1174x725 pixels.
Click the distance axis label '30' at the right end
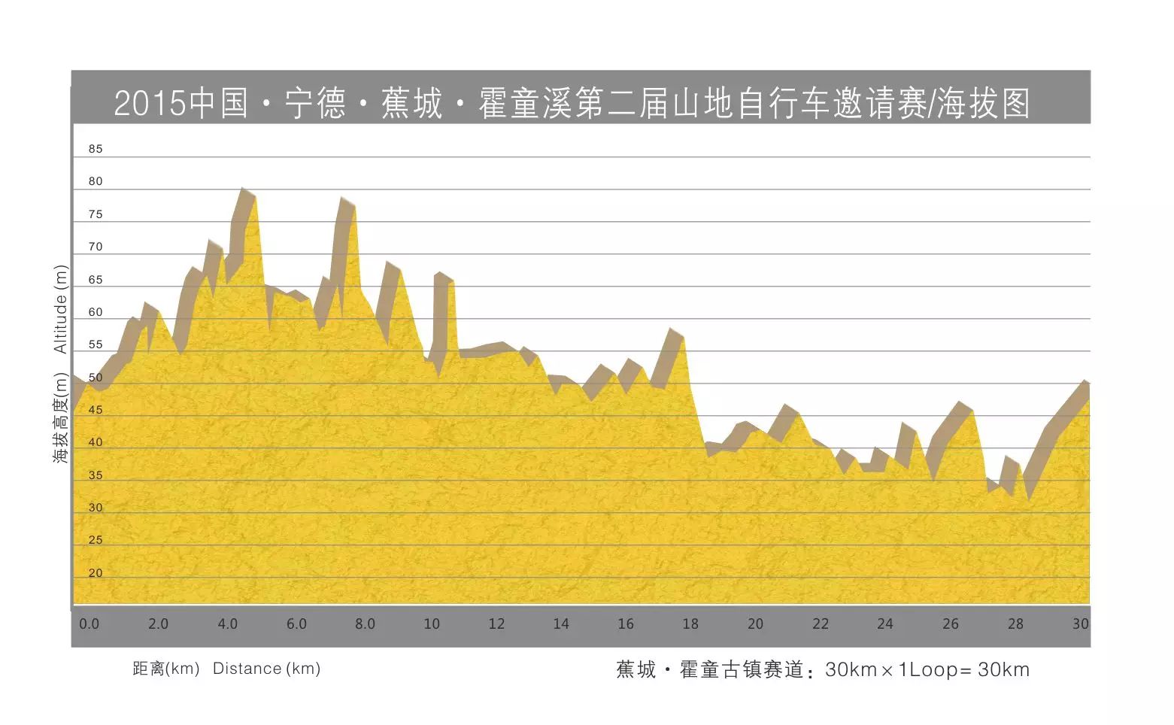[1081, 623]
